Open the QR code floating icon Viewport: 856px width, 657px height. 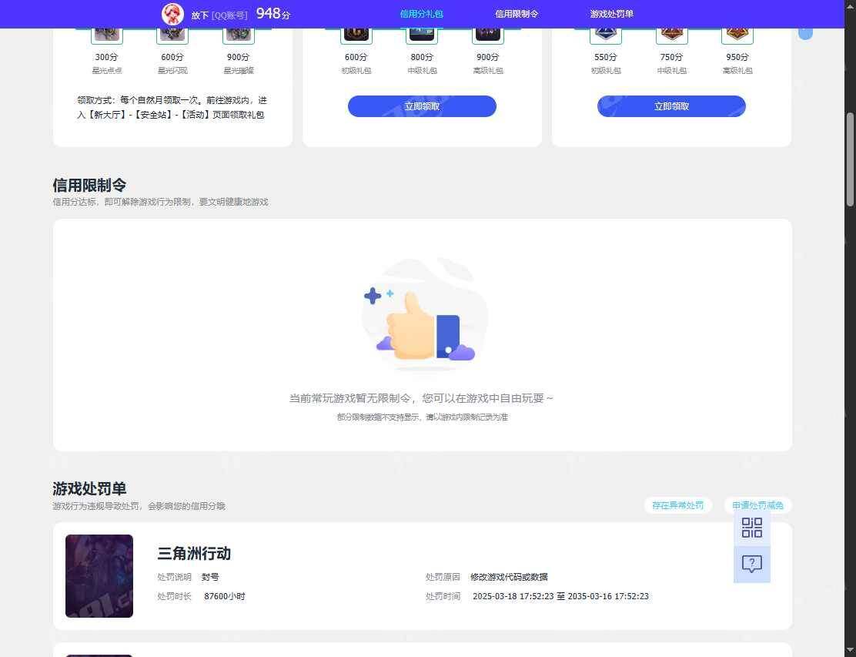click(x=752, y=528)
